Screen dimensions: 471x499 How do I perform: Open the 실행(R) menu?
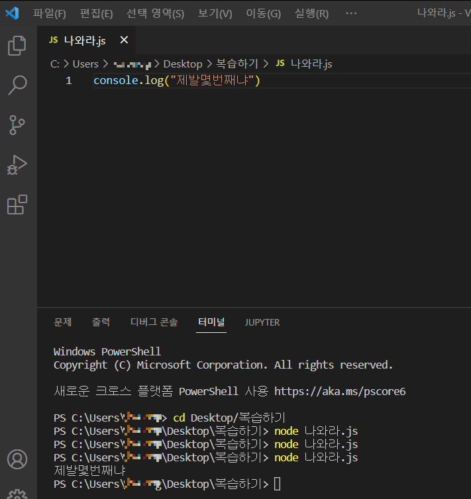[311, 13]
